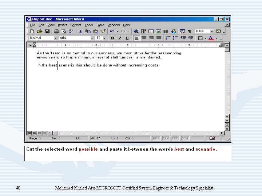Viewport: 262px width, 196px height.
Task: Toggle underline formatting
Action: [x=127, y=38]
